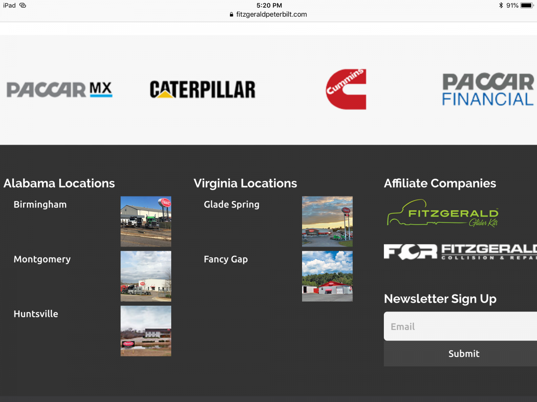
Task: Click the PACCAR MX logo
Action: tap(59, 90)
